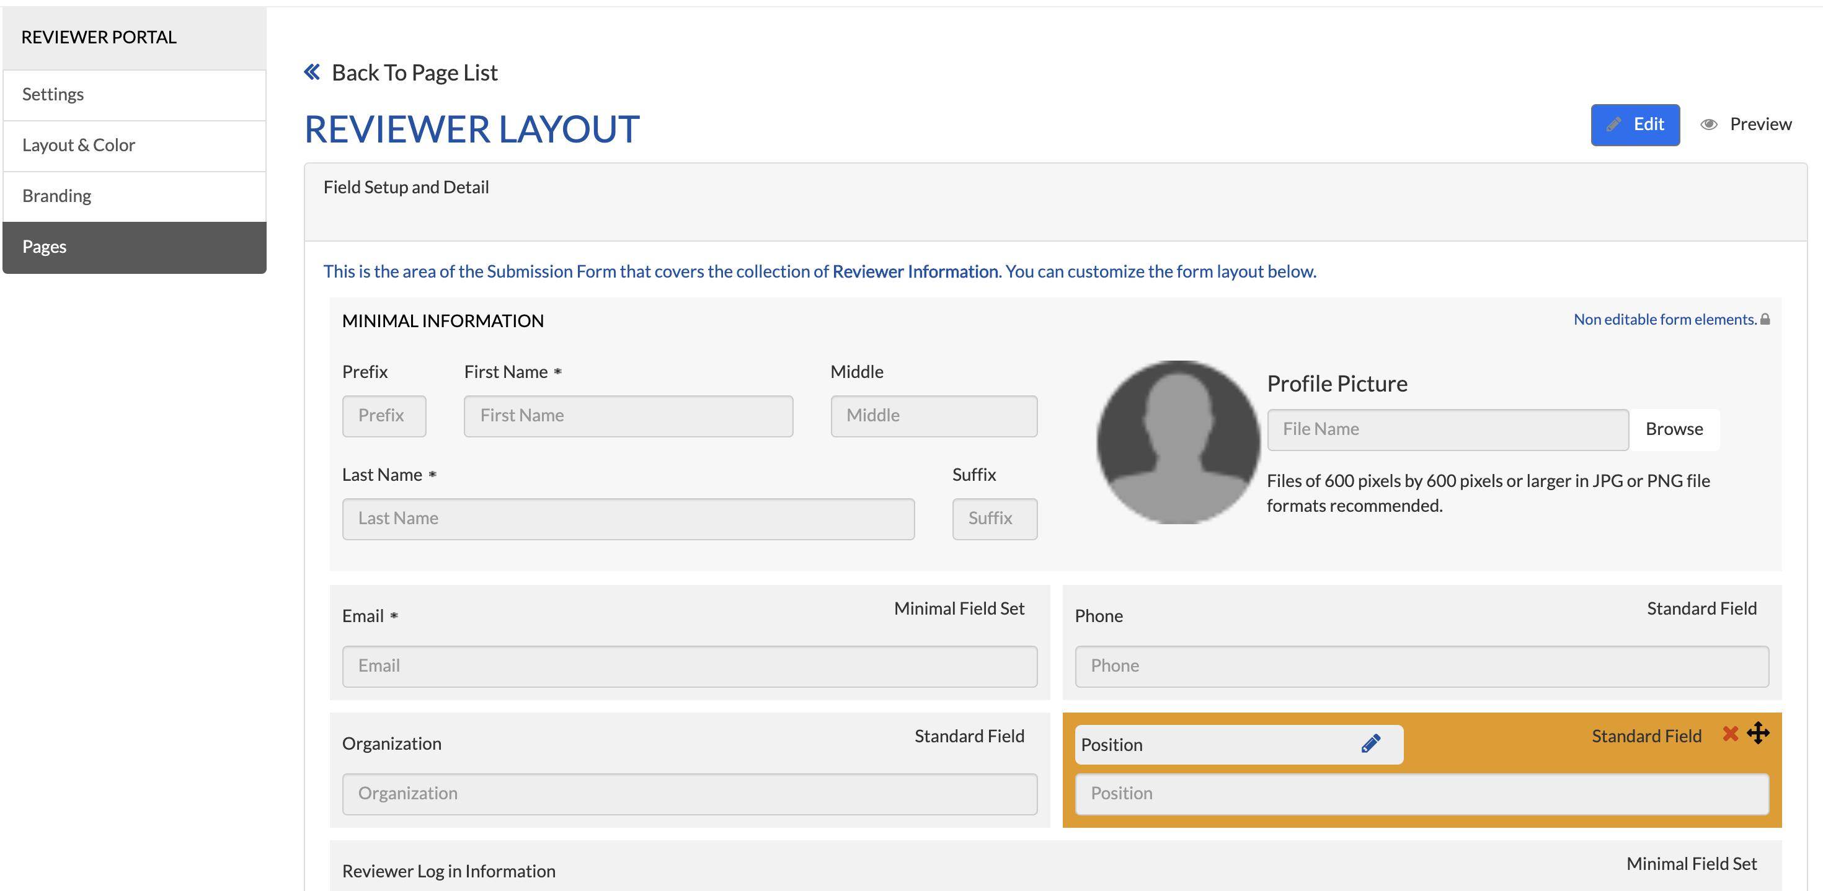
Task: Click the First Name field label
Action: 506,372
